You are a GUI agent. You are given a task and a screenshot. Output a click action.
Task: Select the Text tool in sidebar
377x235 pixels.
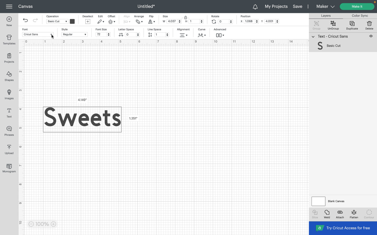coord(9,112)
